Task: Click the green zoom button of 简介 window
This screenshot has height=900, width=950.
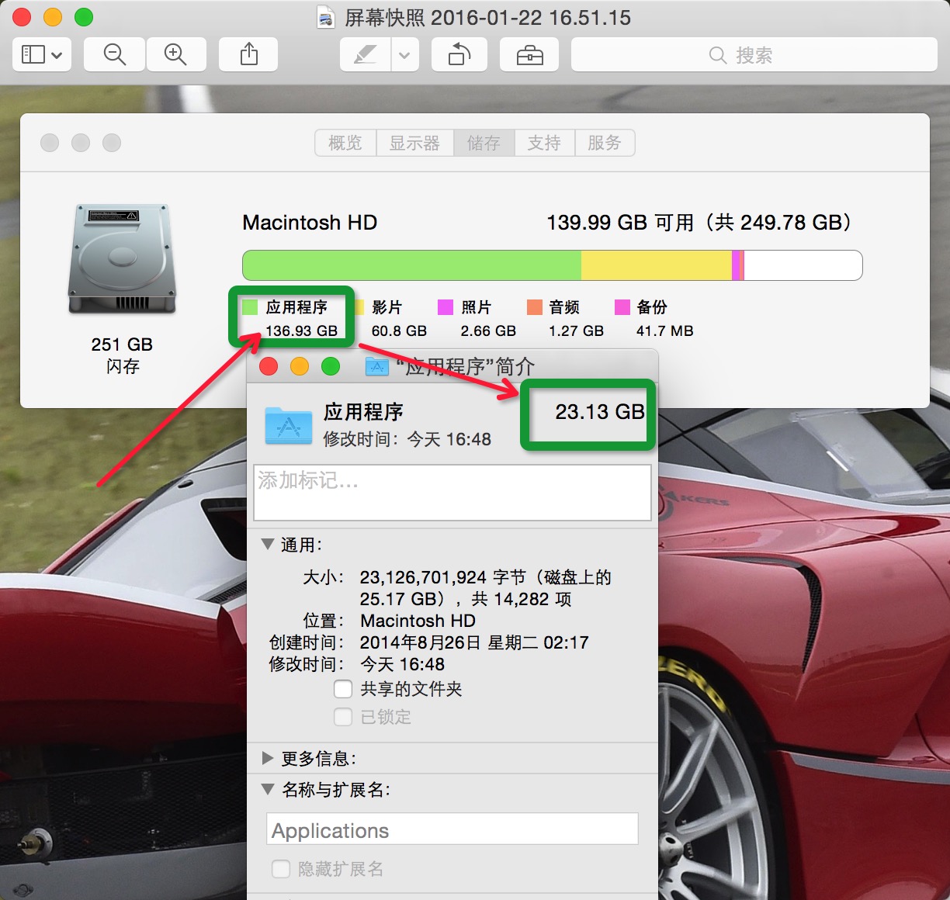Action: click(x=331, y=366)
